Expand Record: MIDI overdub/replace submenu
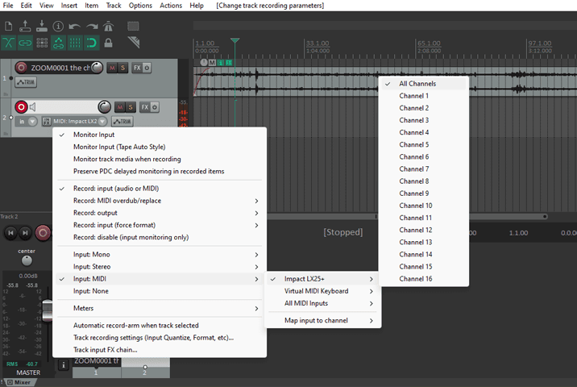The image size is (577, 387). 160,201
